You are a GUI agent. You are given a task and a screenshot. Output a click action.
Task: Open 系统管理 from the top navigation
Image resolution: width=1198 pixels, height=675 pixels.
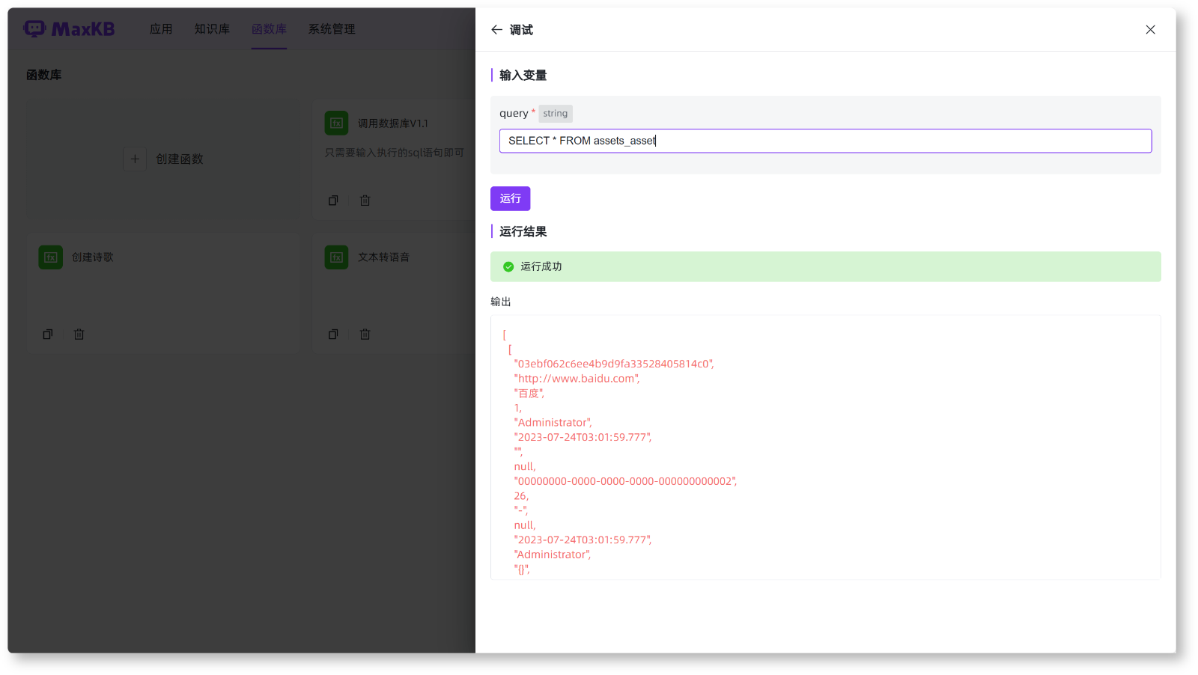point(331,28)
